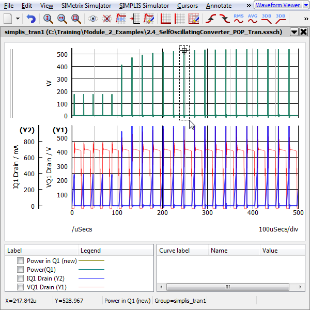The width and height of the screenshot is (310, 310).
Task: Check the Power in Q1 (new) checkbox
Action: [21, 261]
